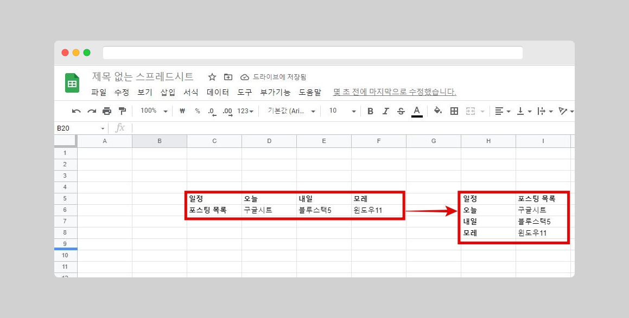
Task: Select cell F5 containing 모레
Action: pyautogui.click(x=379, y=199)
